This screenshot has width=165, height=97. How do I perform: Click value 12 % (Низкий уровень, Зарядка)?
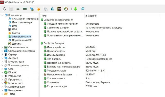(x=104, y=28)
